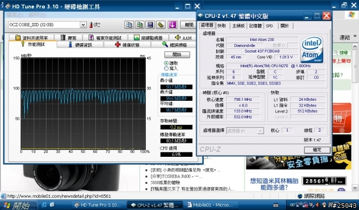Click the browser scrollbar up arrow
359x210 pixels.
click(x=355, y=46)
